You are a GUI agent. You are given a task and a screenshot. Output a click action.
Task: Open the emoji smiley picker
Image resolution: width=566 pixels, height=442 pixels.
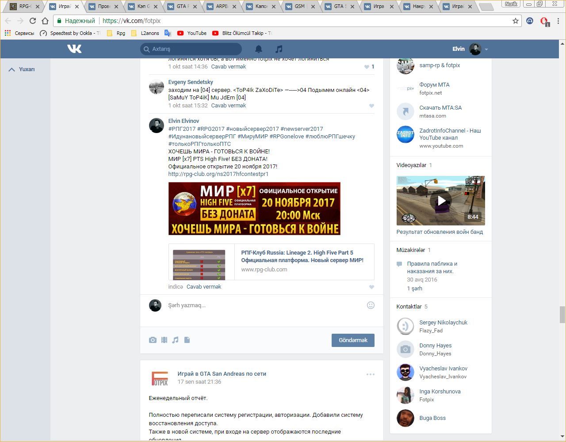coord(371,305)
